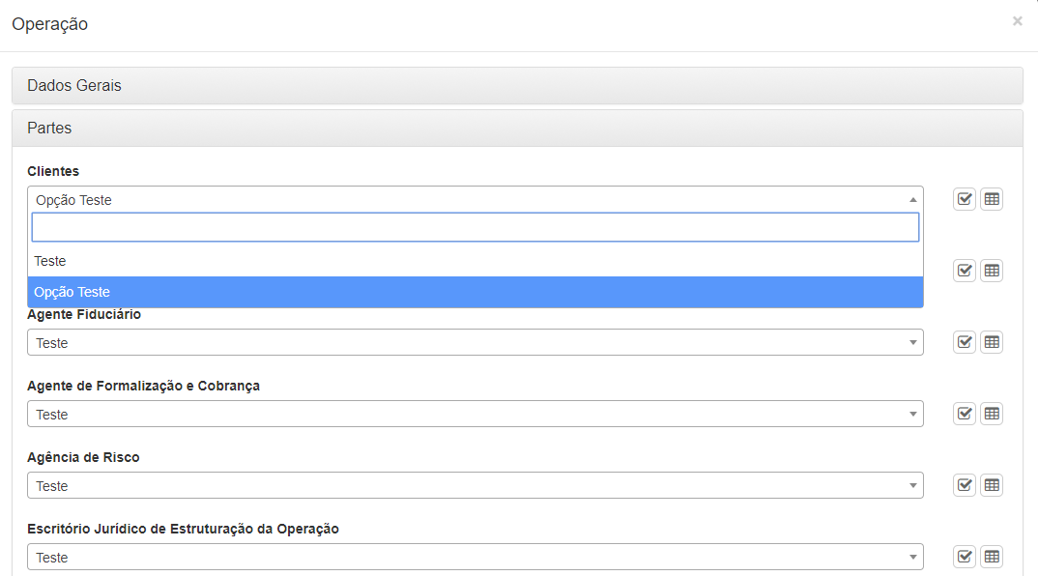Open the Agência de Risco dropdown
This screenshot has width=1038, height=576.
coord(474,484)
